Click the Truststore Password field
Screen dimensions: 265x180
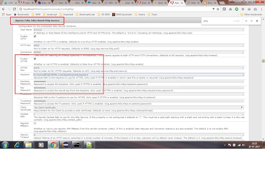[139, 101]
